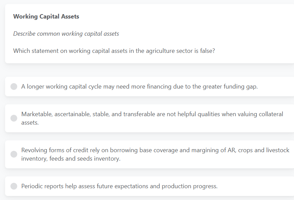Choose the answer about assessing production progress
Viewport: 294px width, 200px height.
[x=119, y=186]
